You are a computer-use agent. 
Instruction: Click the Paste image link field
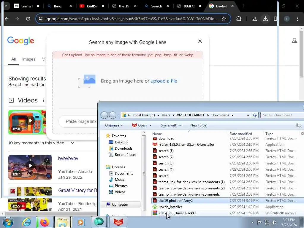click(81, 121)
